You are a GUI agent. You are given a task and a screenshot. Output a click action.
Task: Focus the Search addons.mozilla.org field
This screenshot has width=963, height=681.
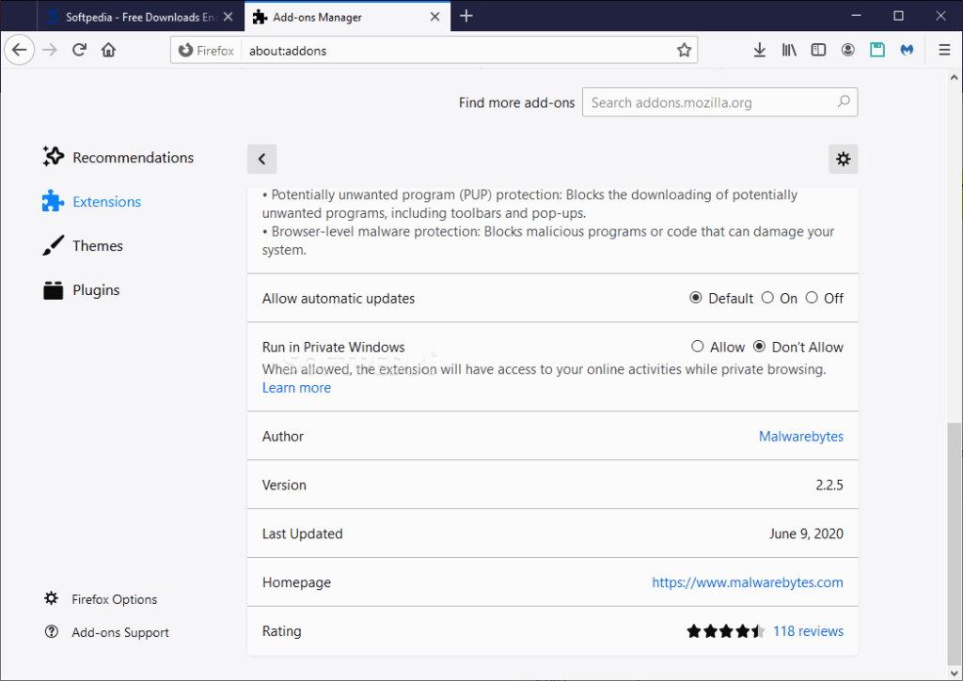719,101
